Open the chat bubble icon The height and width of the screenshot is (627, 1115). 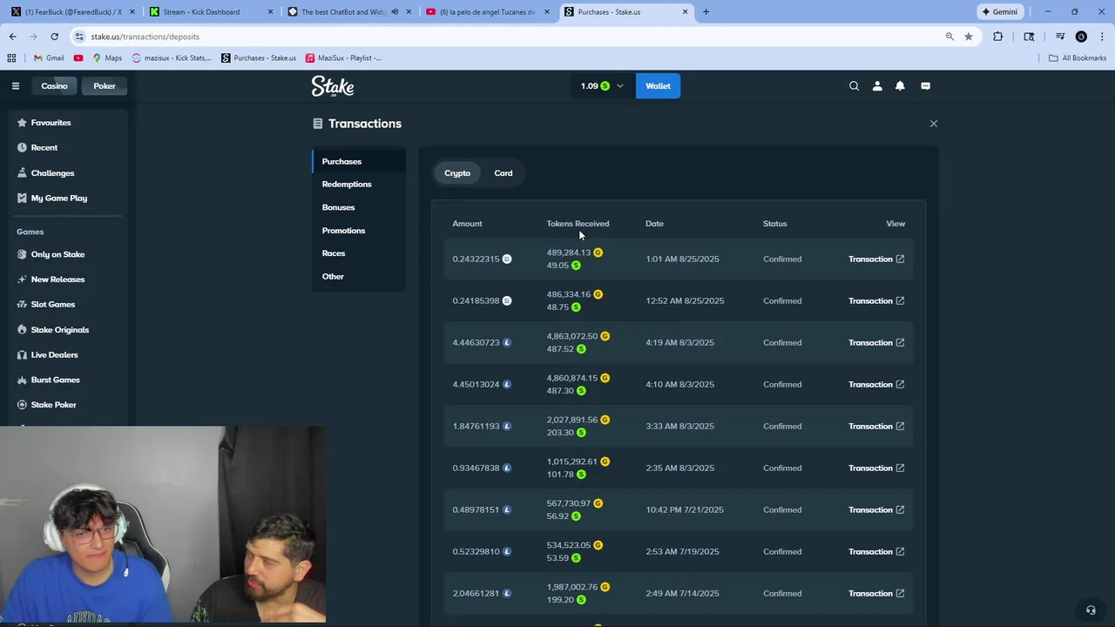[x=925, y=85]
